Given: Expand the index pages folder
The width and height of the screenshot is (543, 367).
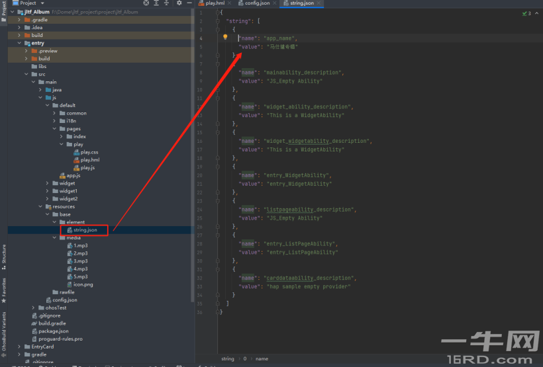Looking at the screenshot, I should point(62,136).
